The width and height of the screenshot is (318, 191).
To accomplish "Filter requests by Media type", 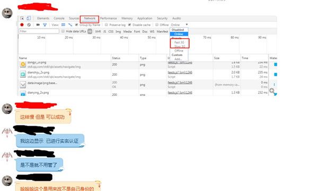I will tap(127, 31).
